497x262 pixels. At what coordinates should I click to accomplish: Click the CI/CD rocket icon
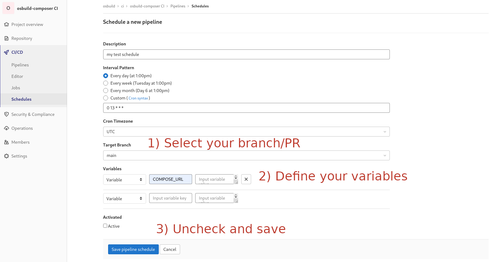click(x=6, y=52)
